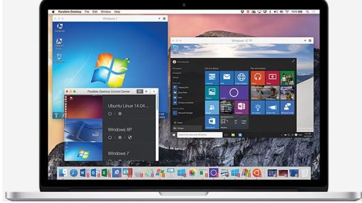The width and height of the screenshot is (362, 203).
Task: Open Windows 10 TP window title dropdown arrow
Action: (305, 41)
